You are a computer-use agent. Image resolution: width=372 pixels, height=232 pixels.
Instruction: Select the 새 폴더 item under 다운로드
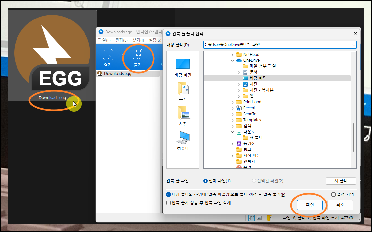click(253, 137)
